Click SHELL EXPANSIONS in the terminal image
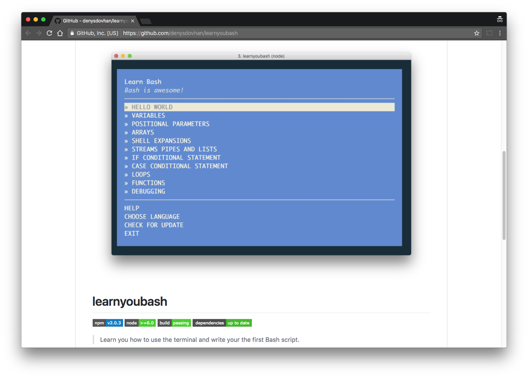528x378 pixels. click(161, 141)
